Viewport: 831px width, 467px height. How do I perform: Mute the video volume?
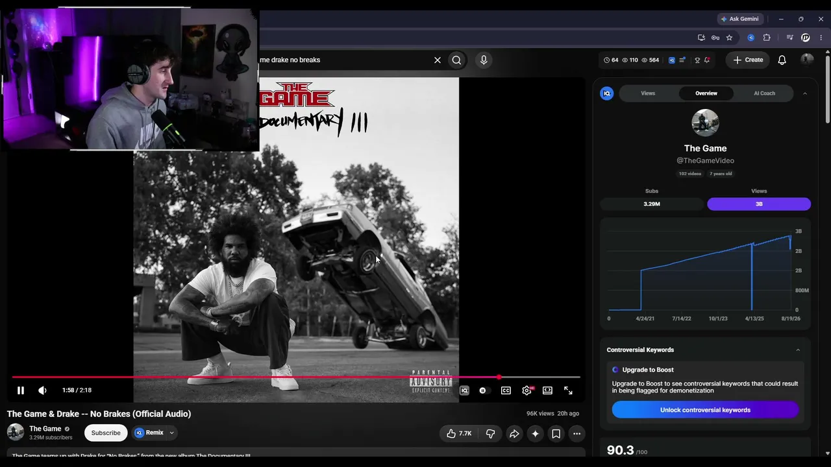click(x=42, y=390)
